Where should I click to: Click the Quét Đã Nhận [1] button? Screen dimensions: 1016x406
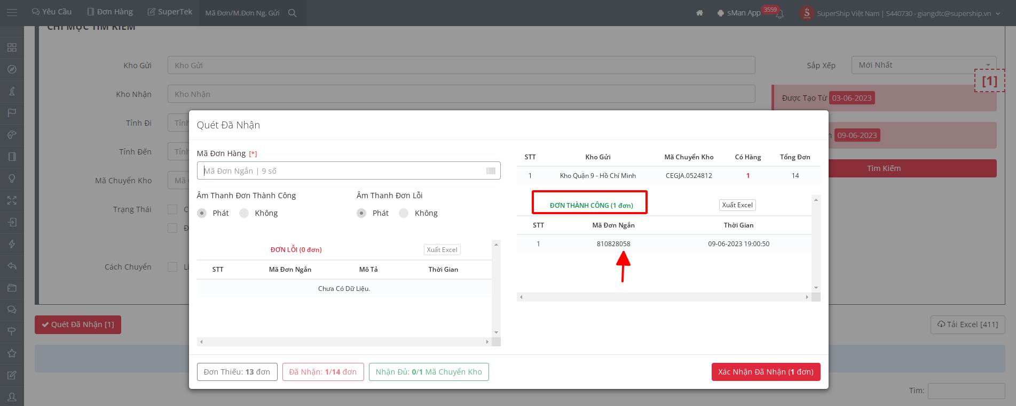click(78, 324)
